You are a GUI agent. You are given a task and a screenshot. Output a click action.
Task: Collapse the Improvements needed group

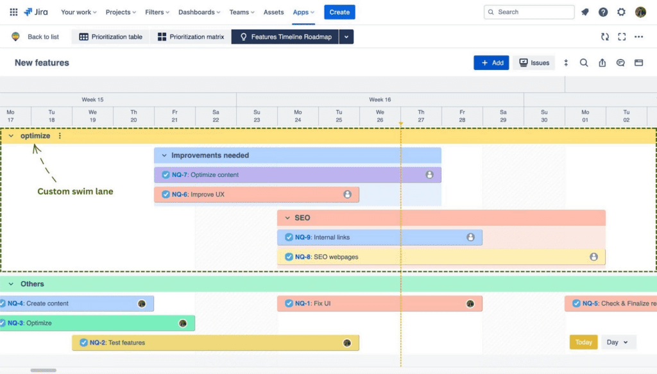[x=164, y=155]
